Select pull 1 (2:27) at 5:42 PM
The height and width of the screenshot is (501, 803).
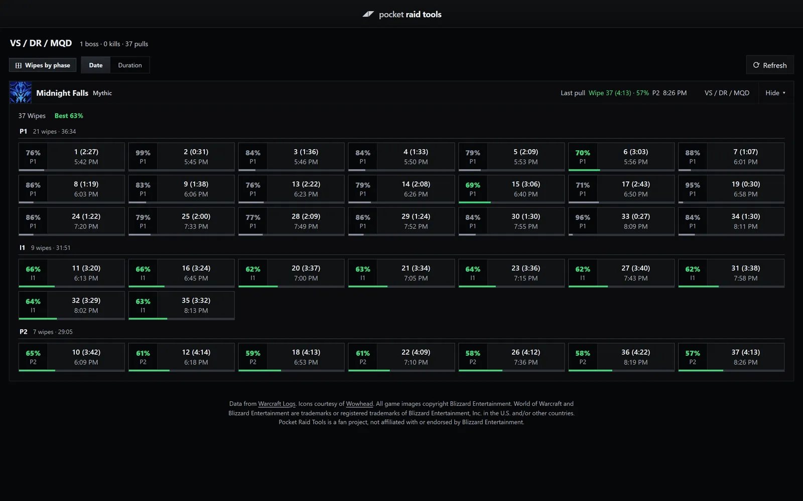pyautogui.click(x=72, y=157)
